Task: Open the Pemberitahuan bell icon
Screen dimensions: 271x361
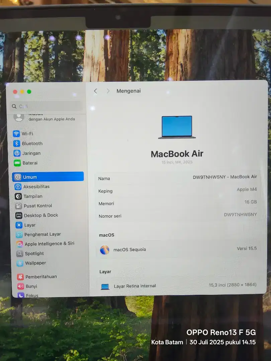Action: coord(20,277)
